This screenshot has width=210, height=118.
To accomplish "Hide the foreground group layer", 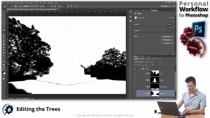I will [135, 87].
